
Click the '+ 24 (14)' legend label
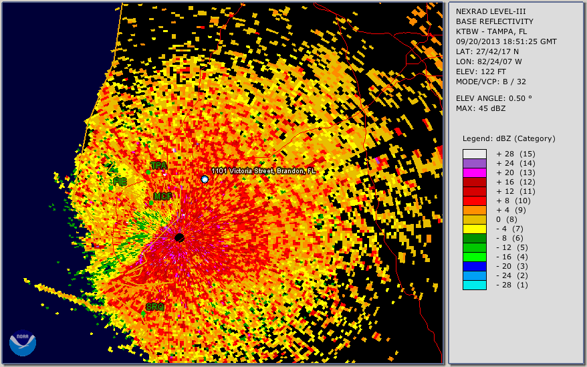tap(516, 163)
